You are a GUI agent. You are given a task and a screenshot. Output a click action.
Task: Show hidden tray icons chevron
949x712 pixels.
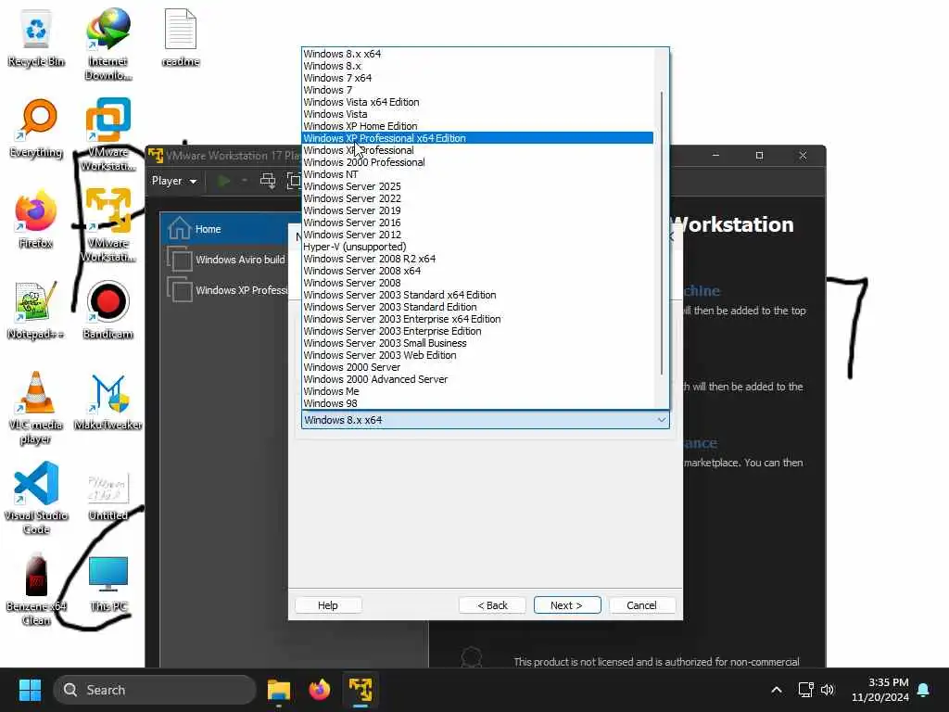(x=777, y=690)
